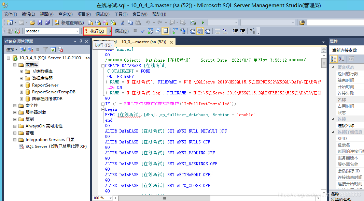Screen dimensions: 364x201
Task: Open the 编辑(E) menu
Action: pyautogui.click(x=28, y=14)
